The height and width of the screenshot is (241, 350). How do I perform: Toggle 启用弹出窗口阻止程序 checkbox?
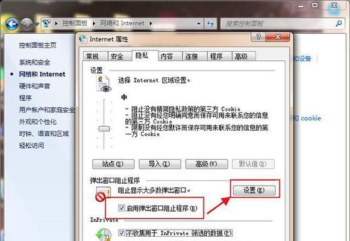pos(122,208)
